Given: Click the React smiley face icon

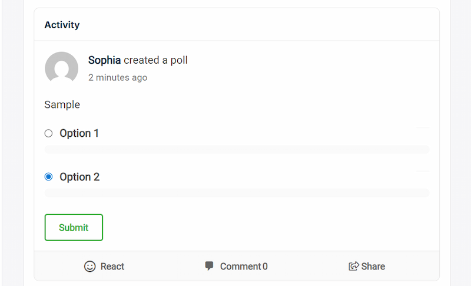Looking at the screenshot, I should pos(89,267).
